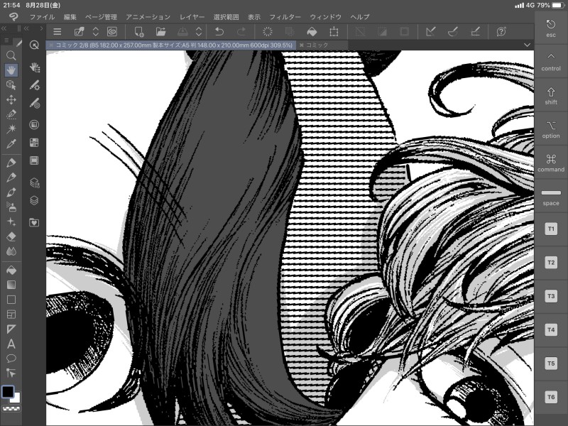Open the Sub Tool palette

34,67
